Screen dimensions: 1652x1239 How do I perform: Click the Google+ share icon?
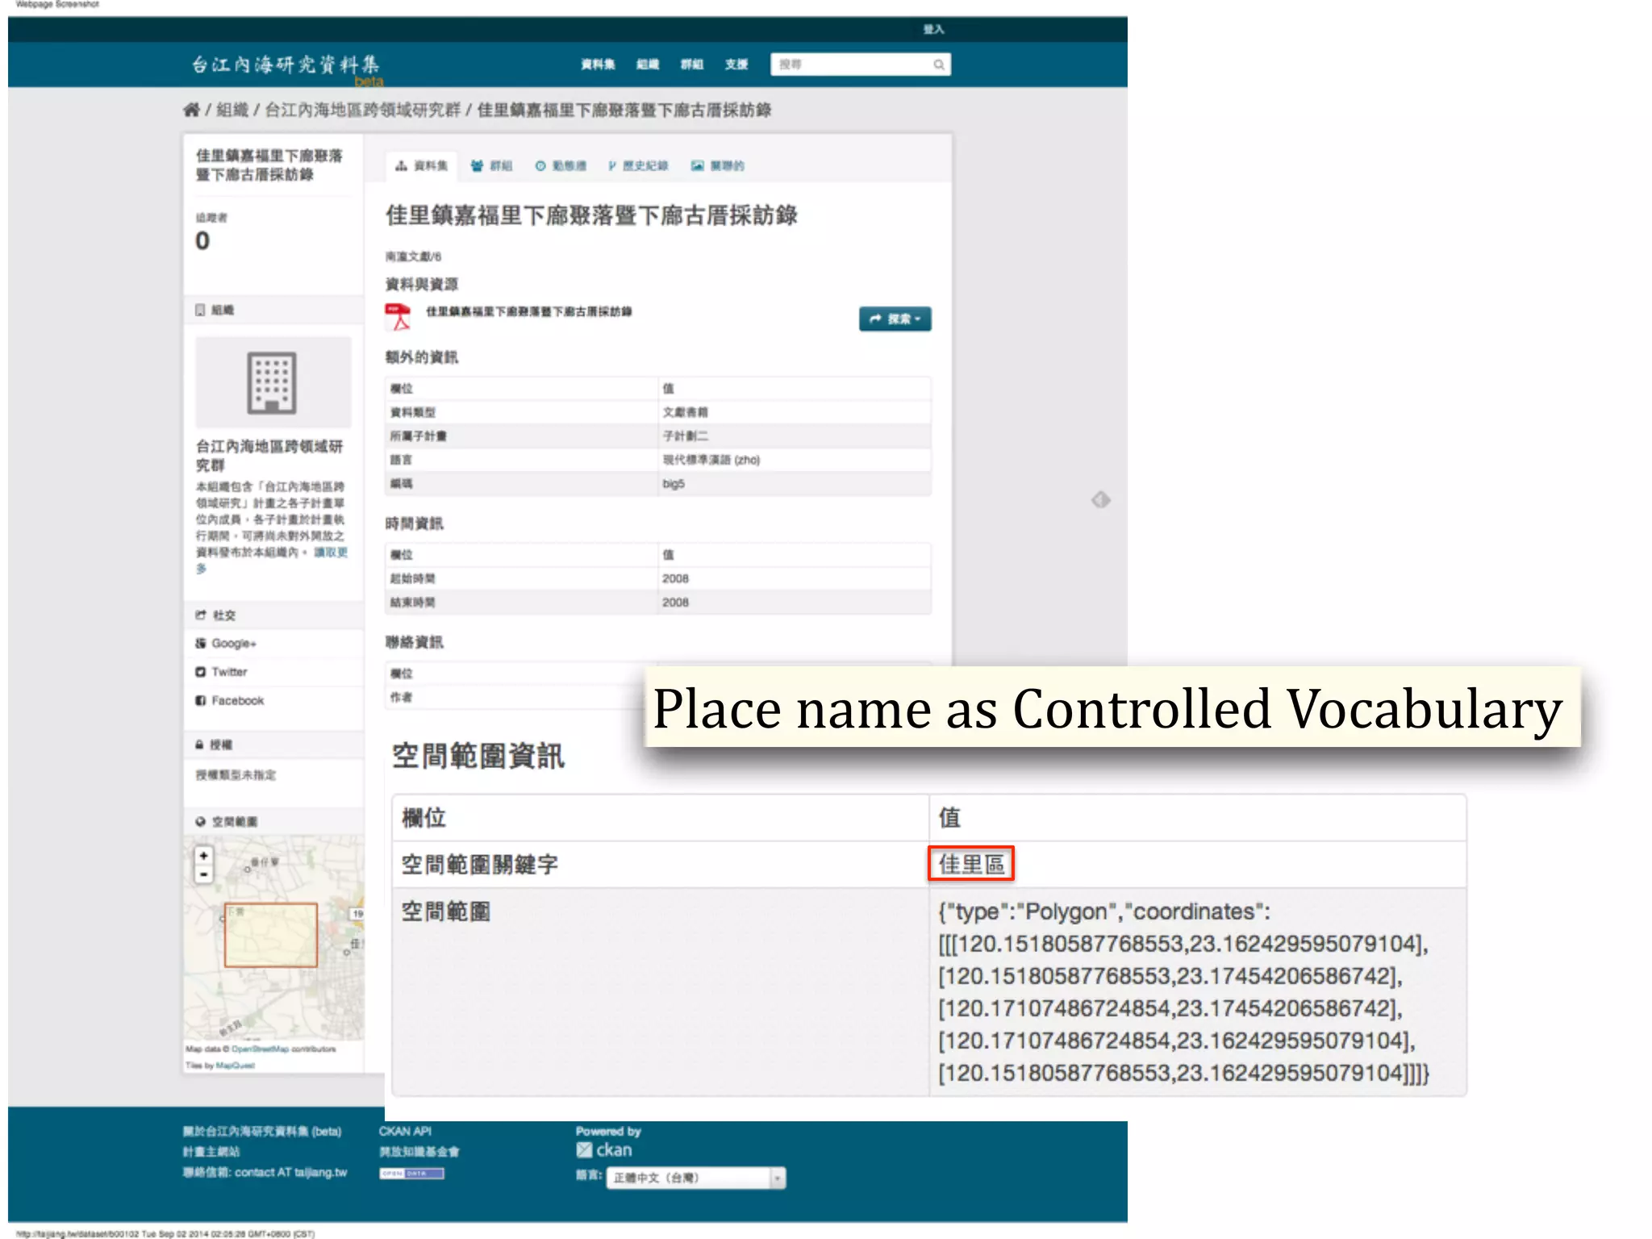click(201, 644)
